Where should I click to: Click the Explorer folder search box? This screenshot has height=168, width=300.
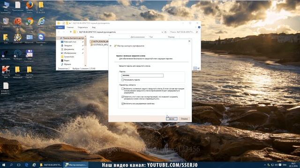tap(184, 32)
